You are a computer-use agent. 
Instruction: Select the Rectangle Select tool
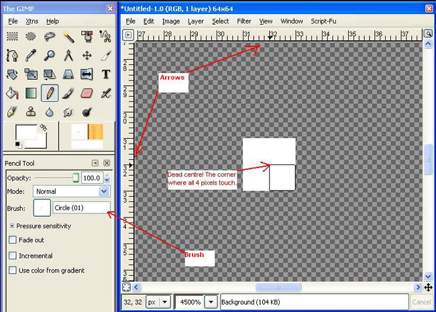point(12,36)
